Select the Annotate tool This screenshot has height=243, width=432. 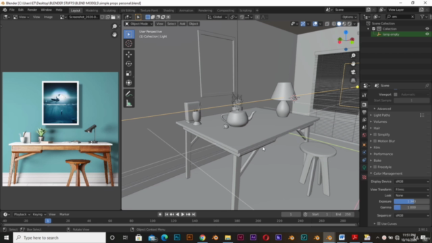pyautogui.click(x=129, y=94)
